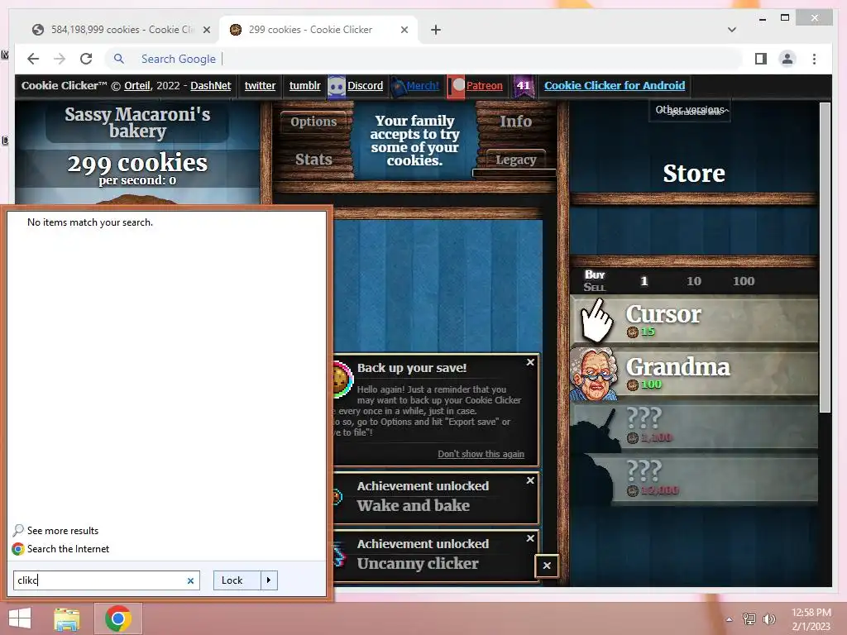The height and width of the screenshot is (635, 847).
Task: Open a new Chrome tab
Action: coord(436,30)
